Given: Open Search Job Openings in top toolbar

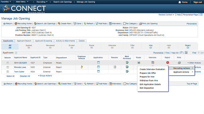Looking at the screenshot, I should click(x=45, y=24).
